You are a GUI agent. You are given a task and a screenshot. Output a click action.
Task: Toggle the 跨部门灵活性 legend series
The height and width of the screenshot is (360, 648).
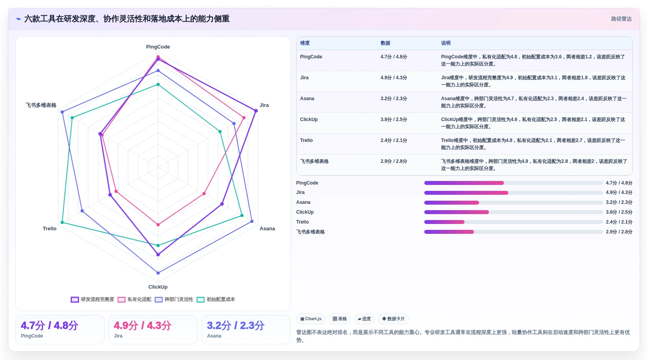pyautogui.click(x=174, y=300)
